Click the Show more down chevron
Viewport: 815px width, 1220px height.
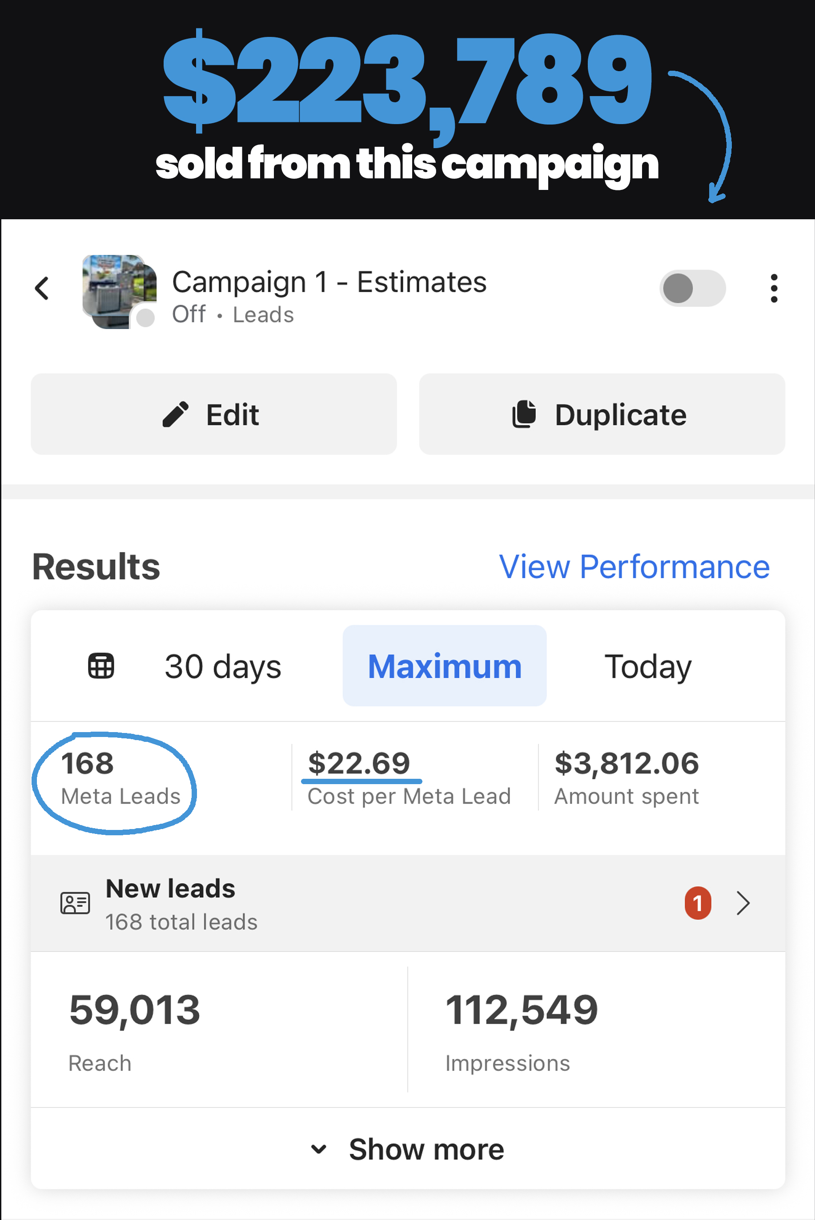coord(319,1149)
